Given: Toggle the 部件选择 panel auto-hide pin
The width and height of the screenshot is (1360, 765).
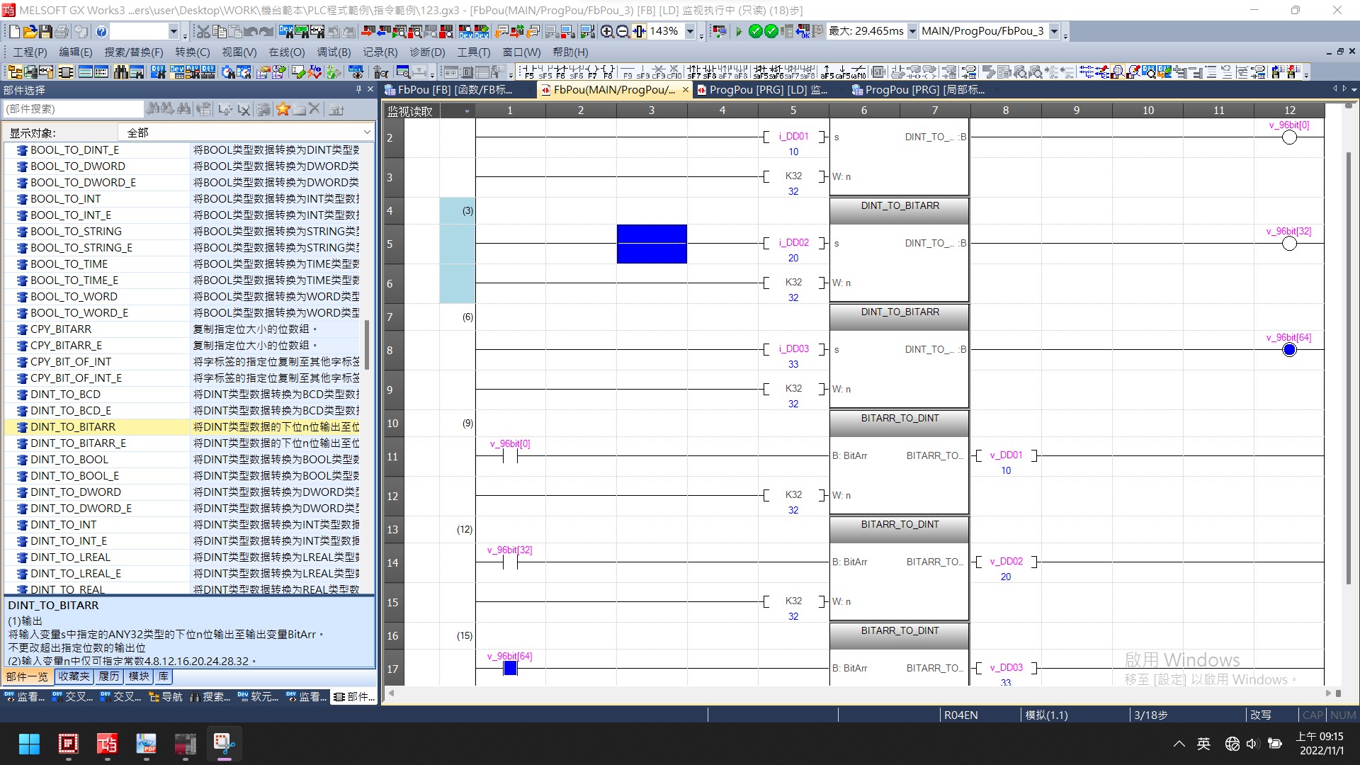Looking at the screenshot, I should [358, 90].
